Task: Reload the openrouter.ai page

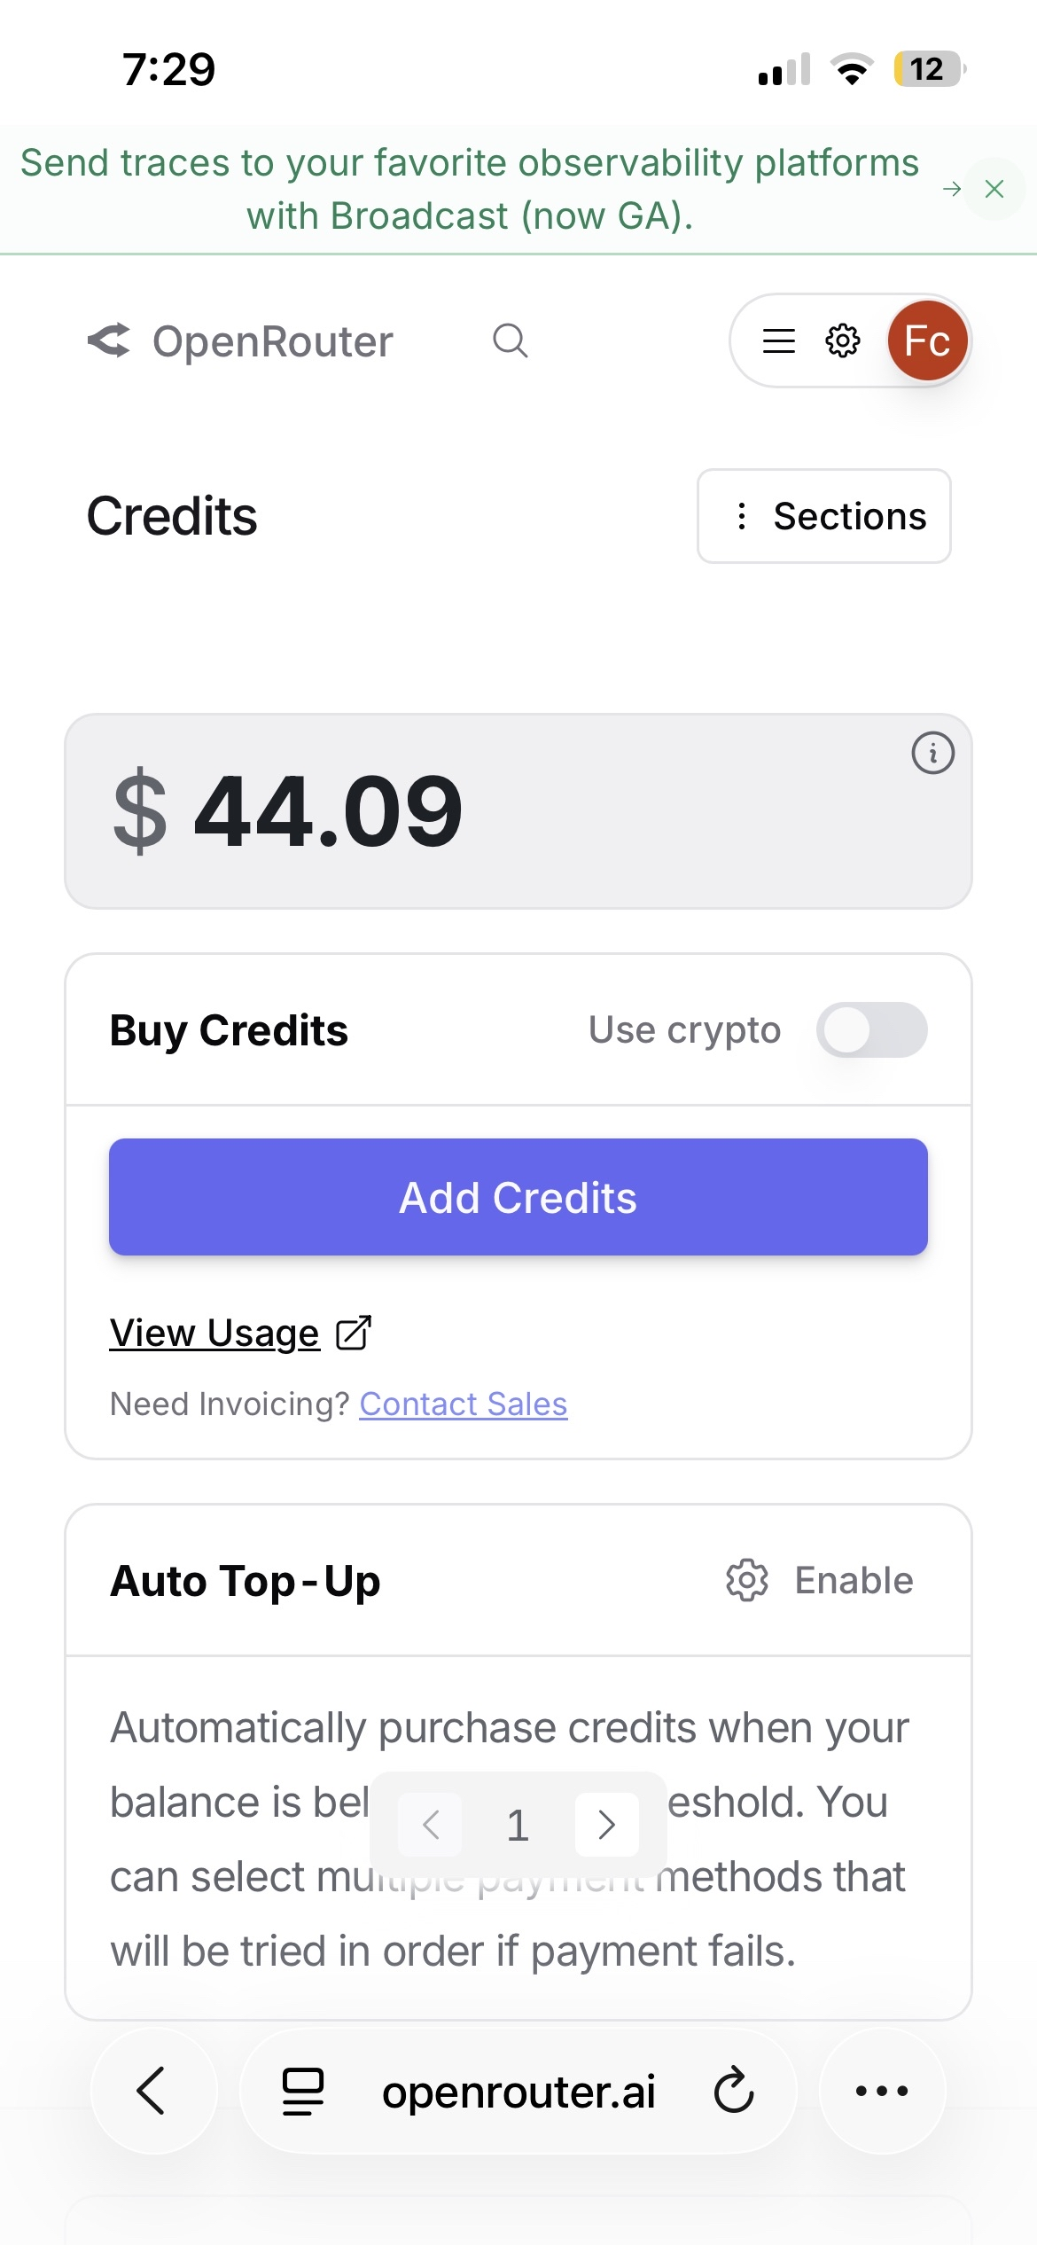Action: tap(734, 2091)
